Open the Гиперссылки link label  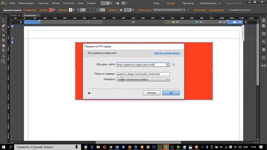144,10
